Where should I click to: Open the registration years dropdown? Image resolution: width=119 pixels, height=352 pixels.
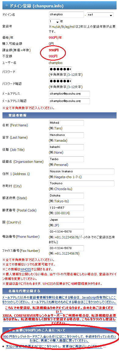point(54,21)
